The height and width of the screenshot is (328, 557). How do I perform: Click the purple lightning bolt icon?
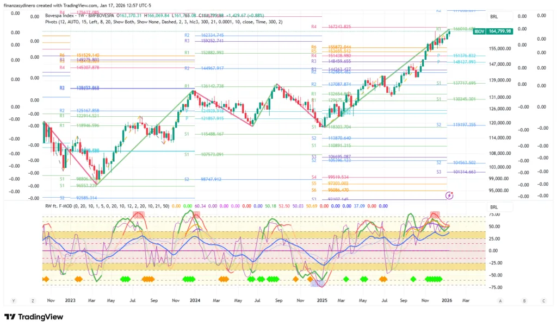coord(449,194)
